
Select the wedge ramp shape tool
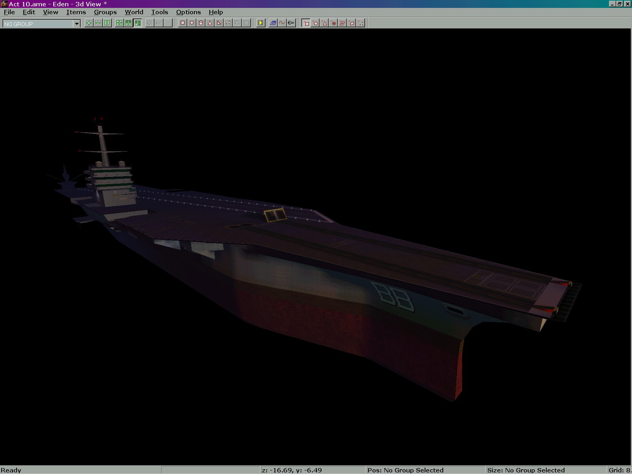[x=219, y=23]
